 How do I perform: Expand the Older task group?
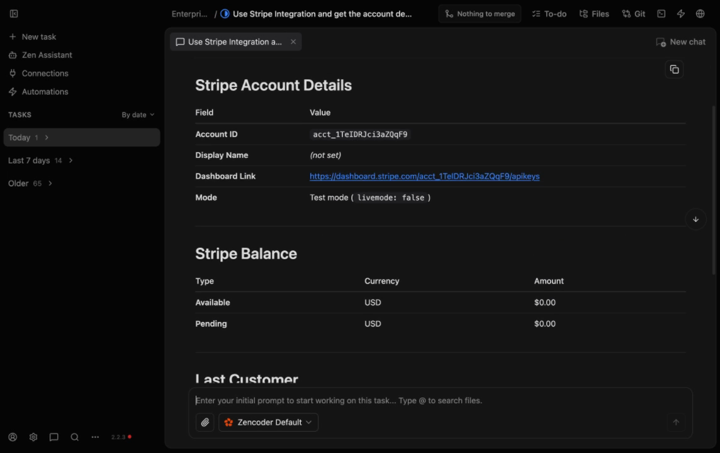pyautogui.click(x=30, y=184)
